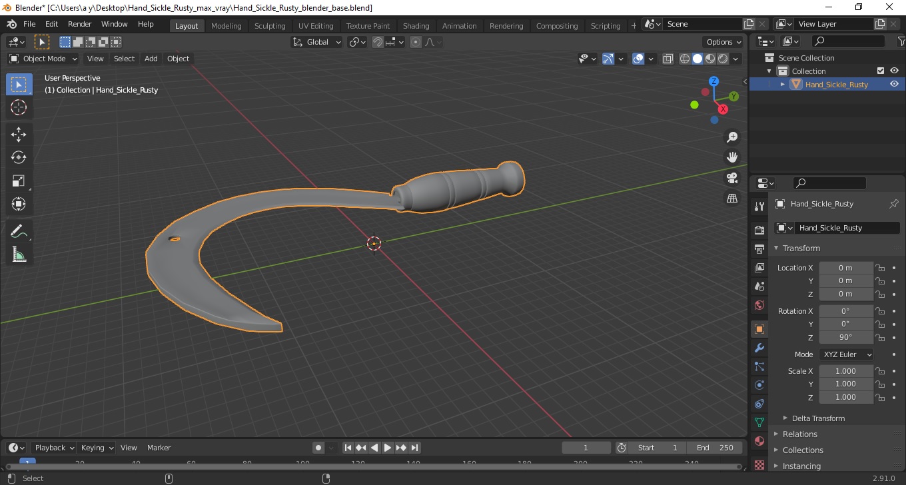This screenshot has width=906, height=485.
Task: Click the Rotation Z 90° field
Action: 845,337
